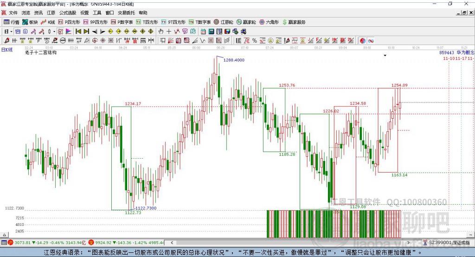Click the T数字表 toolbar button
This screenshot has width=475, height=257.
[203, 22]
